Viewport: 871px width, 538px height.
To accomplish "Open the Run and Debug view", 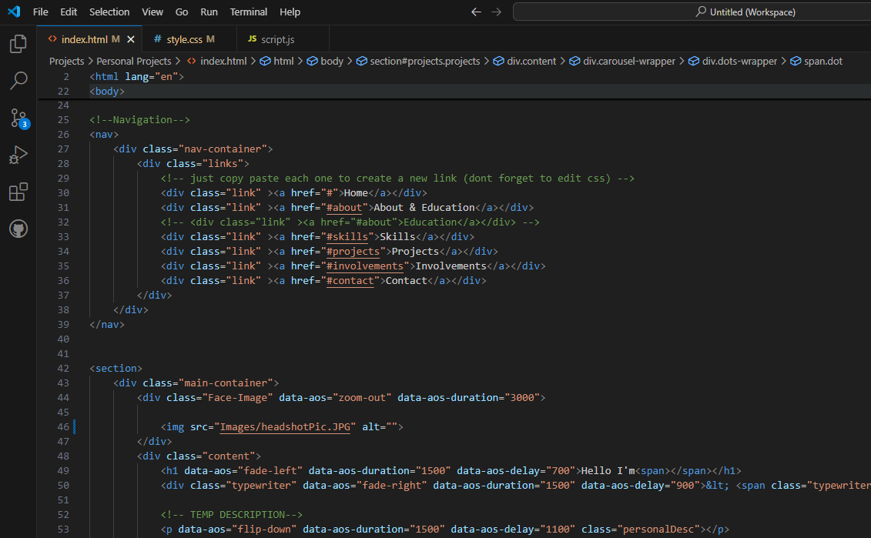I will click(x=18, y=155).
